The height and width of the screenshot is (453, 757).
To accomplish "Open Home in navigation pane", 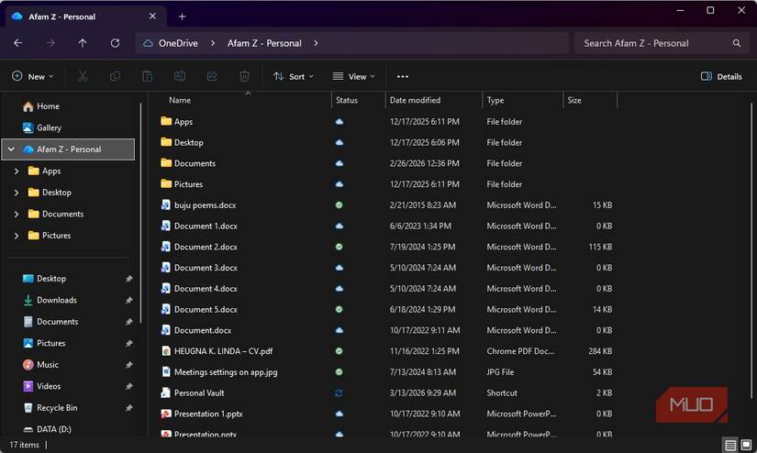I will point(48,106).
